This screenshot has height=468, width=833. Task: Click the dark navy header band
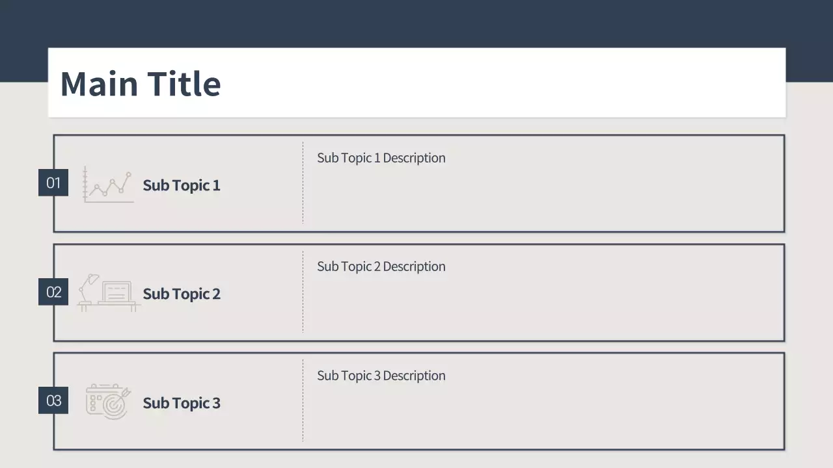(x=416, y=23)
